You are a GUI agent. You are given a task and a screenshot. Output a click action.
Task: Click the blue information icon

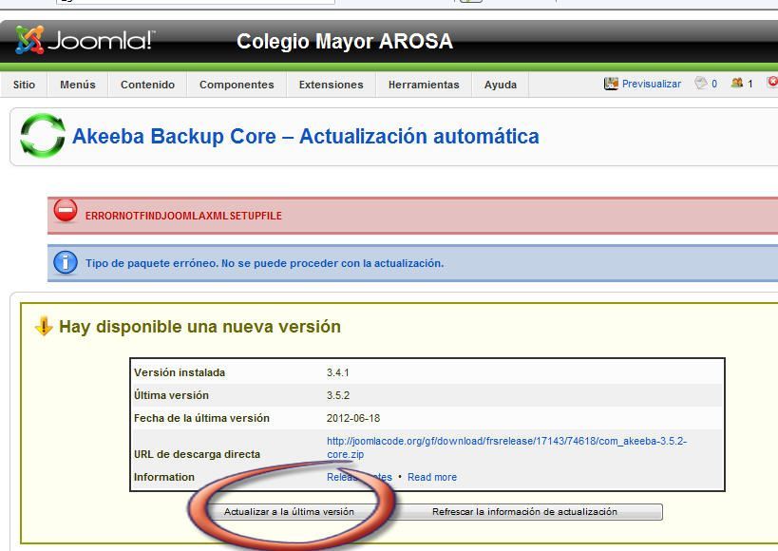click(66, 262)
